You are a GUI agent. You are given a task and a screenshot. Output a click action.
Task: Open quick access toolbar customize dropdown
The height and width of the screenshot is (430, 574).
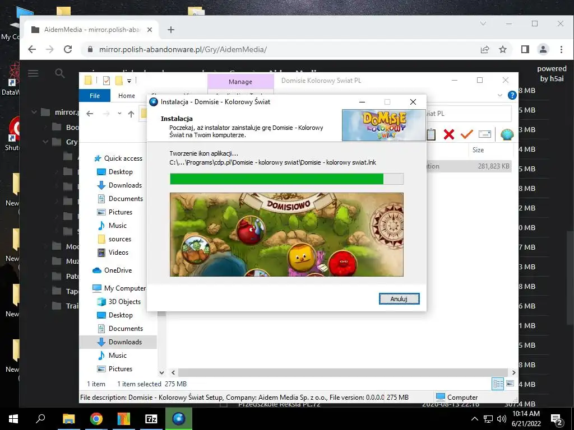click(x=129, y=81)
